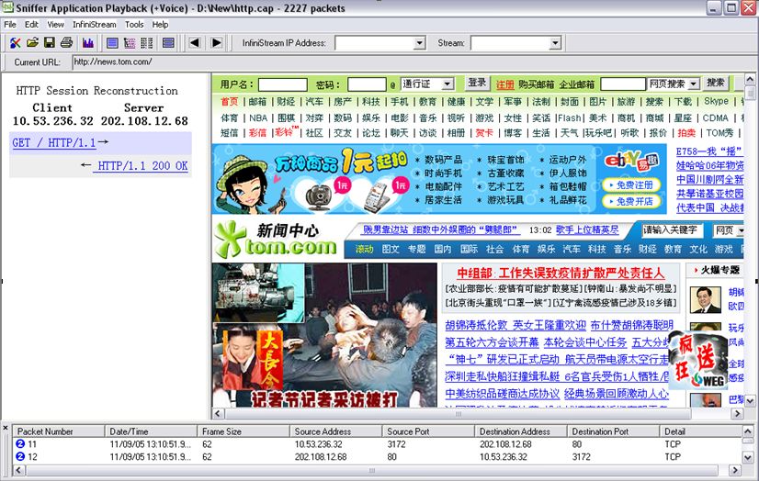Click the HTTP/1.1 200 OK response link
The width and height of the screenshot is (759, 481).
pos(142,166)
